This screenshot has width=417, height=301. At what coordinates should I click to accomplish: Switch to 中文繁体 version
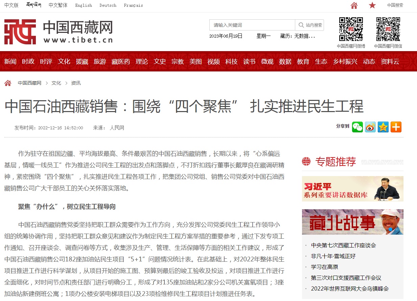pyautogui.click(x=58, y=5)
